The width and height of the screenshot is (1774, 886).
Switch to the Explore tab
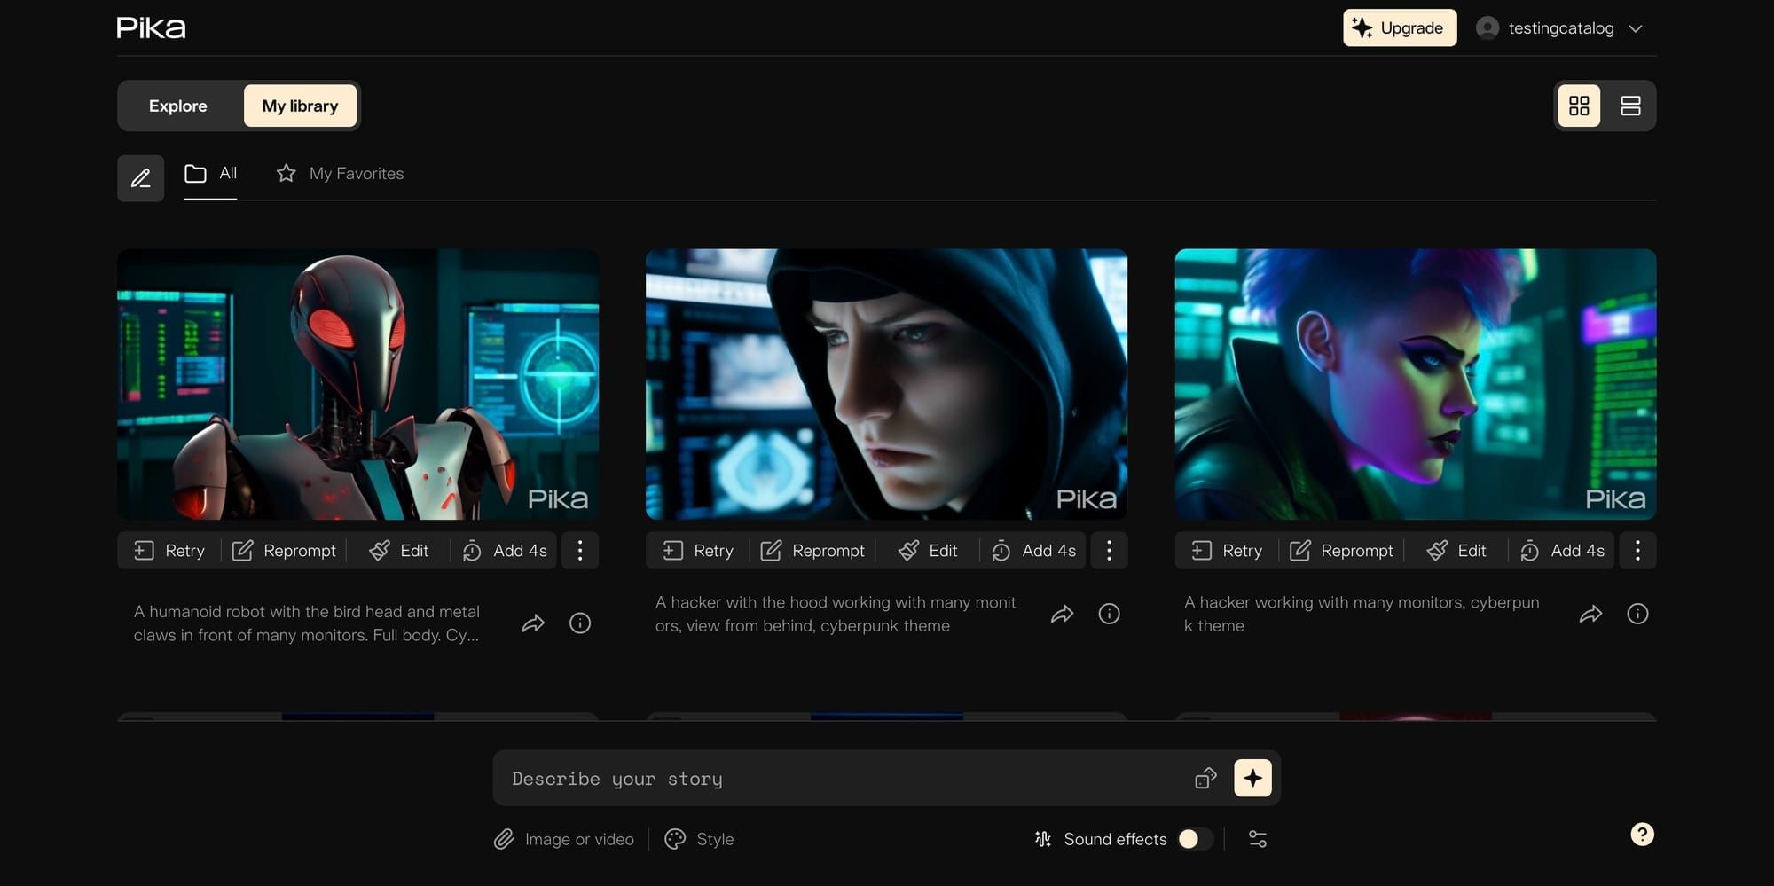pos(177,106)
